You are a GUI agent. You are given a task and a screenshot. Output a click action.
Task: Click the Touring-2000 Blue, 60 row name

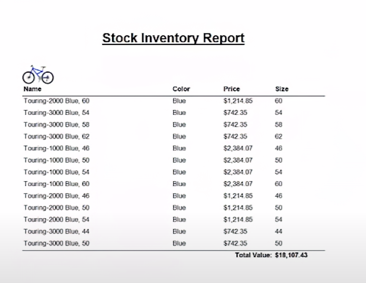coord(56,101)
